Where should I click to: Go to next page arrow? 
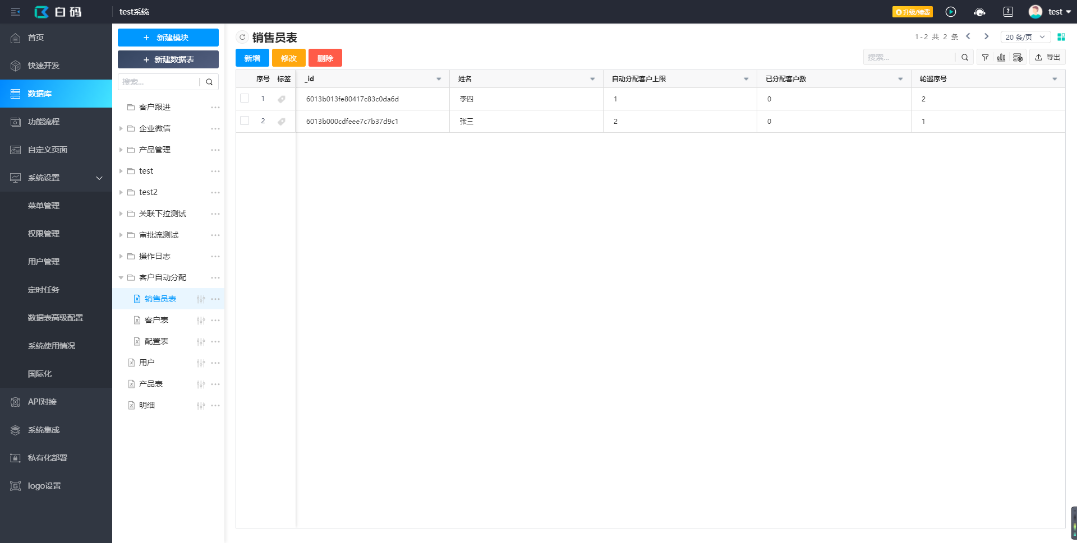coord(987,36)
